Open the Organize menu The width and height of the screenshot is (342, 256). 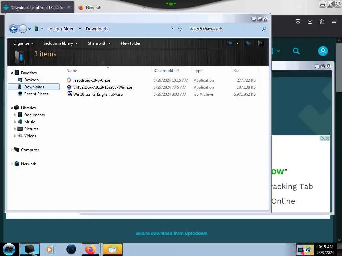pos(23,43)
